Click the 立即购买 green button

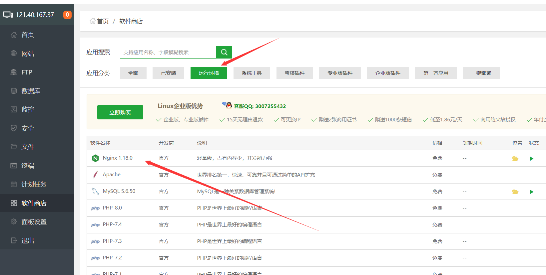120,112
